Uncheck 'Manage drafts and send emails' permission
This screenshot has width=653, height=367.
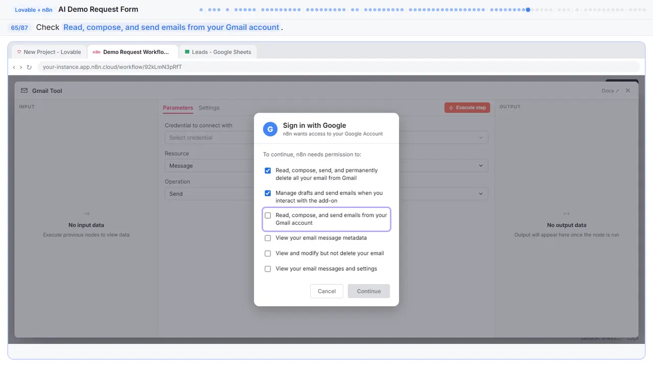pos(268,193)
